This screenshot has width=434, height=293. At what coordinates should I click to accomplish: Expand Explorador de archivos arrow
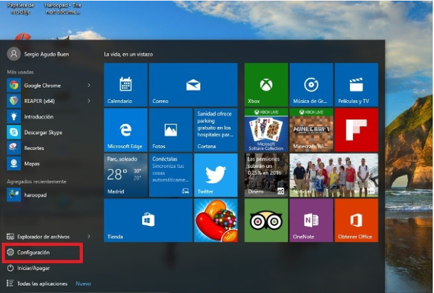tap(89, 236)
